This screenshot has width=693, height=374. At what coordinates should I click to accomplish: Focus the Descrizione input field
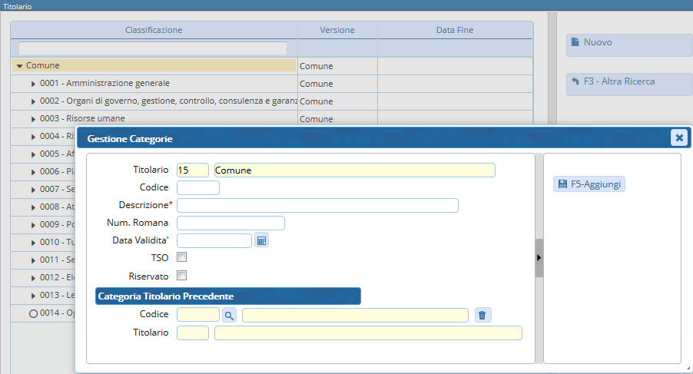pos(317,205)
